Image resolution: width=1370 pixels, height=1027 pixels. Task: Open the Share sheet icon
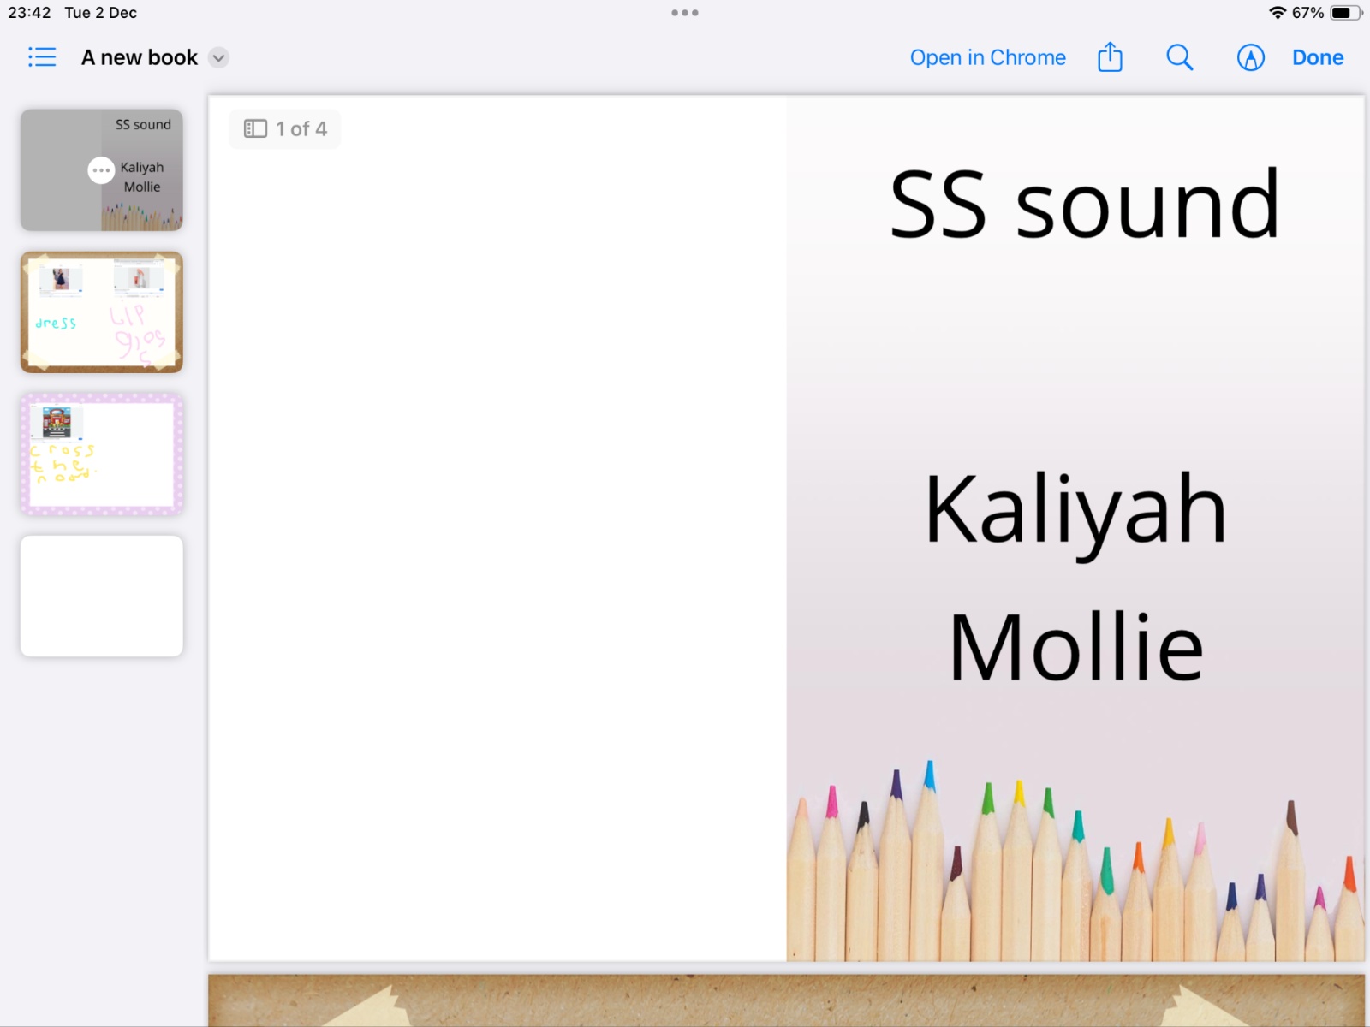tap(1110, 57)
